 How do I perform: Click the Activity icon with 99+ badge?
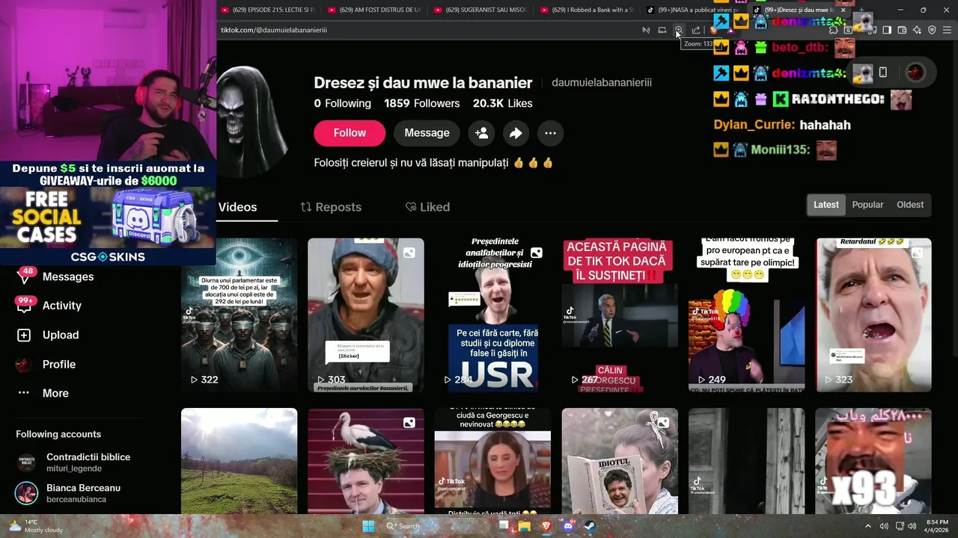25,304
